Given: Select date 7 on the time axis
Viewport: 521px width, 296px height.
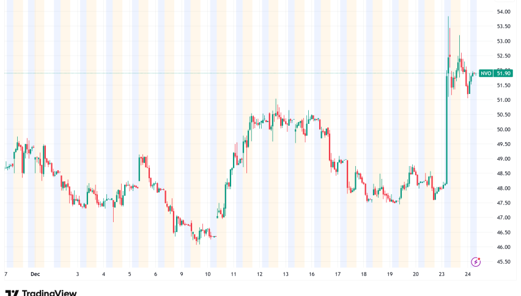Looking at the screenshot, I should tap(6, 275).
